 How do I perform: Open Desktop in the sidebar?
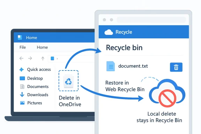coord(35,78)
